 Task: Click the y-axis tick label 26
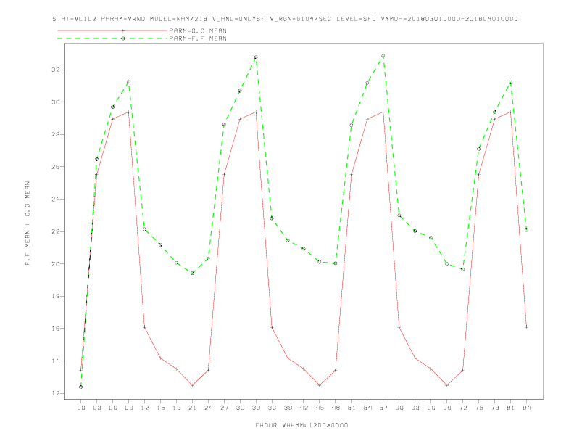point(56,167)
